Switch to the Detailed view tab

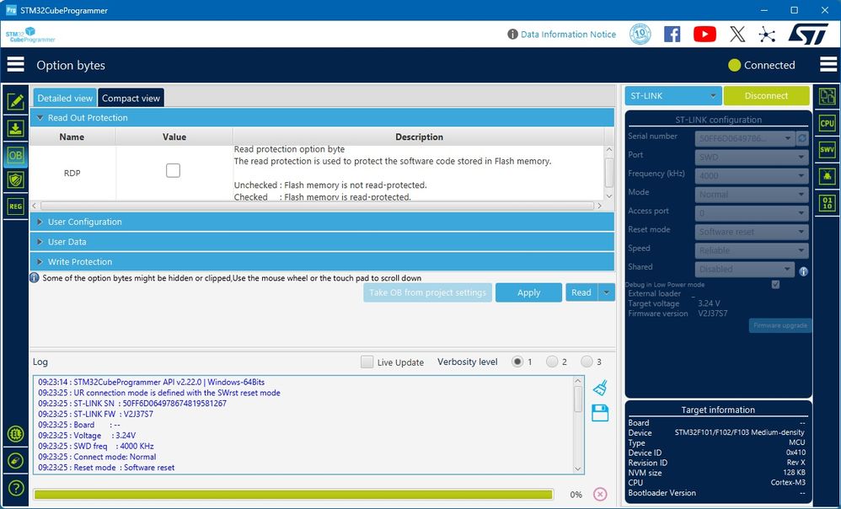65,98
